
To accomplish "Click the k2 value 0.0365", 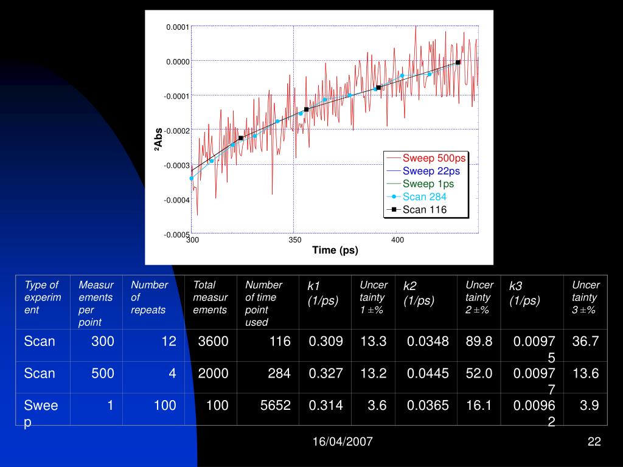I will pos(428,406).
